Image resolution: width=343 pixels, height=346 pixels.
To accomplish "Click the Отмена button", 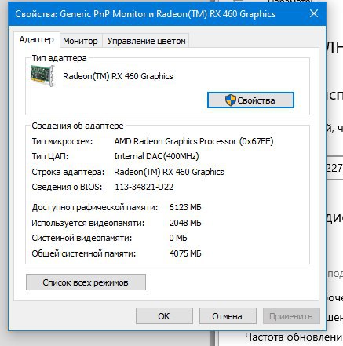I will (x=227, y=316).
